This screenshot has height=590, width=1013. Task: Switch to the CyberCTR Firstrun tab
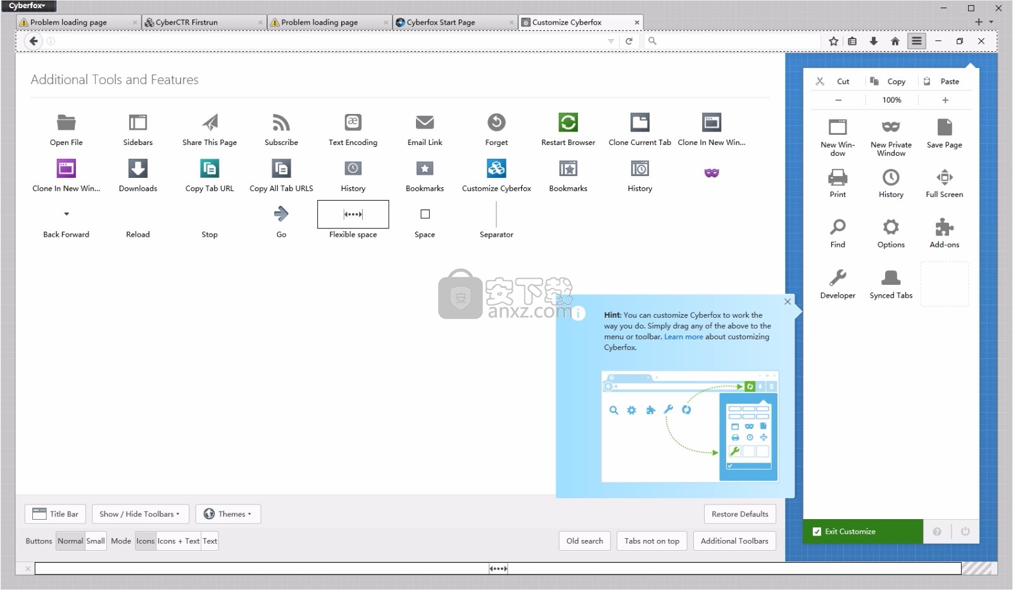pos(203,22)
